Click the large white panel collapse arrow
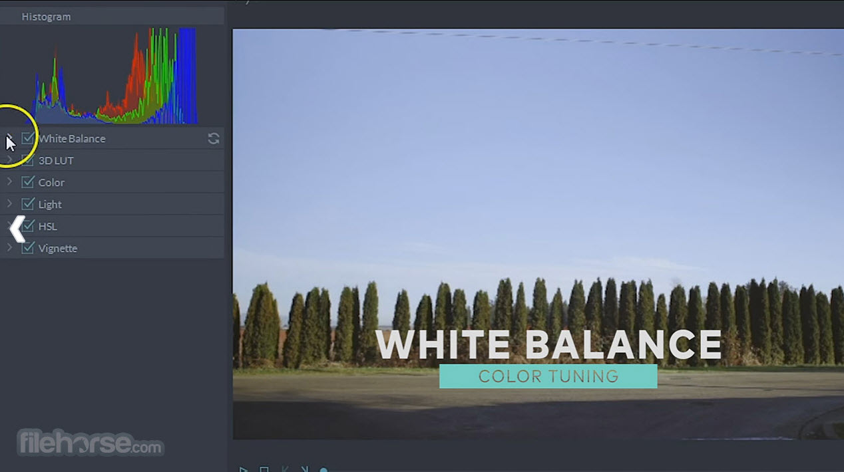Screen dimensions: 844x472 click(17, 229)
